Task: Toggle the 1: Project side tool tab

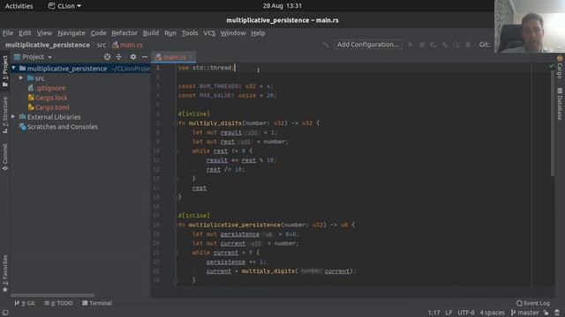Action: [4, 71]
